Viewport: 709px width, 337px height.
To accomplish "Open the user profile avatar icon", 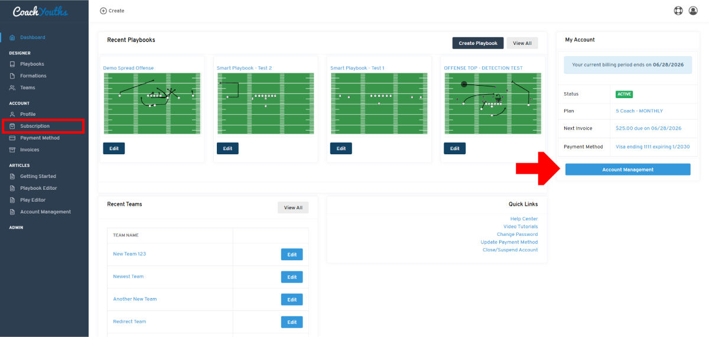I will pyautogui.click(x=694, y=11).
